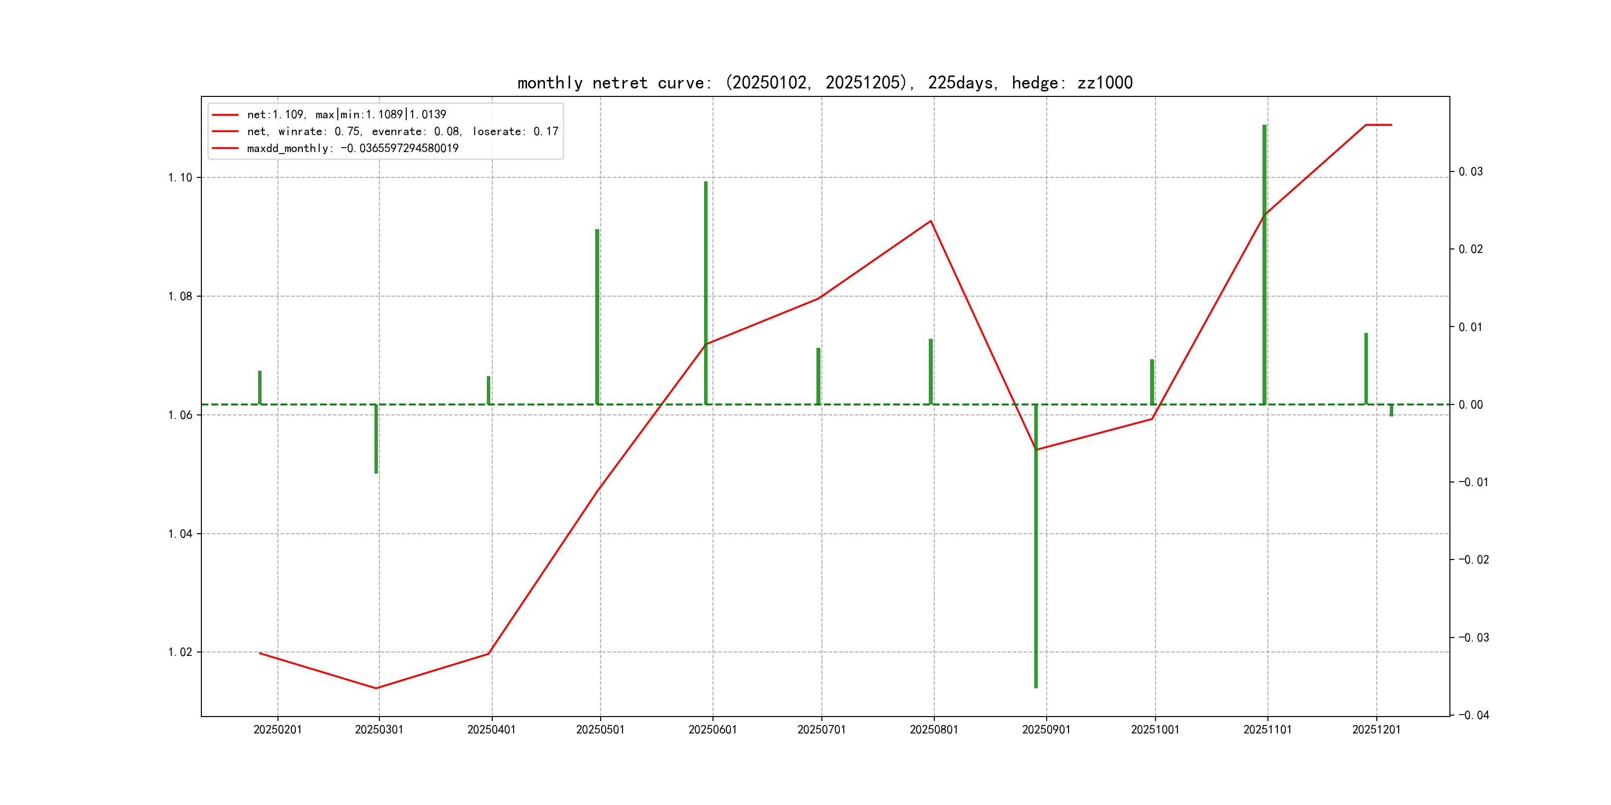Click the 20250701 x-axis label

(821, 729)
